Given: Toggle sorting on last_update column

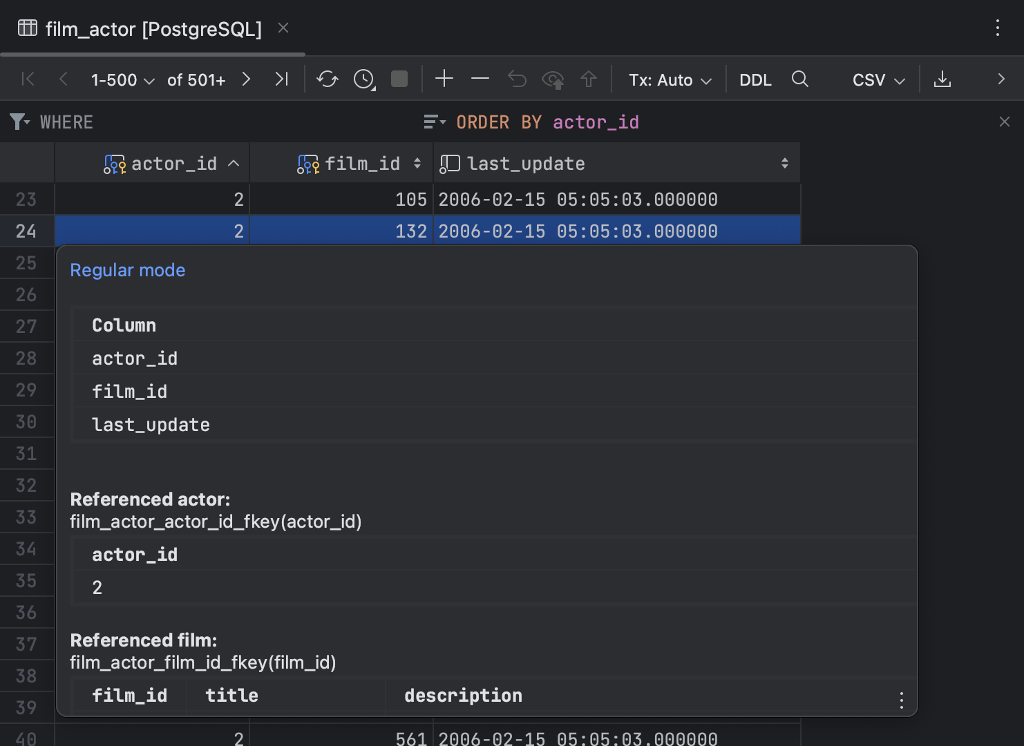Looking at the screenshot, I should [x=784, y=163].
